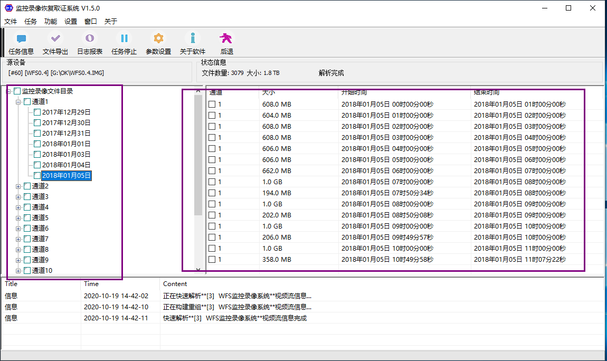Open 参数设置 gear icon
Screen dimensions: 607x361
(x=158, y=39)
